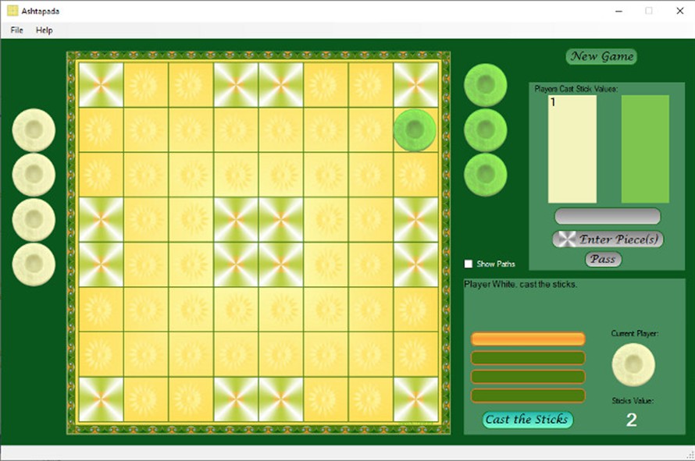
Task: Click the Sticks Value number 2
Action: (632, 420)
